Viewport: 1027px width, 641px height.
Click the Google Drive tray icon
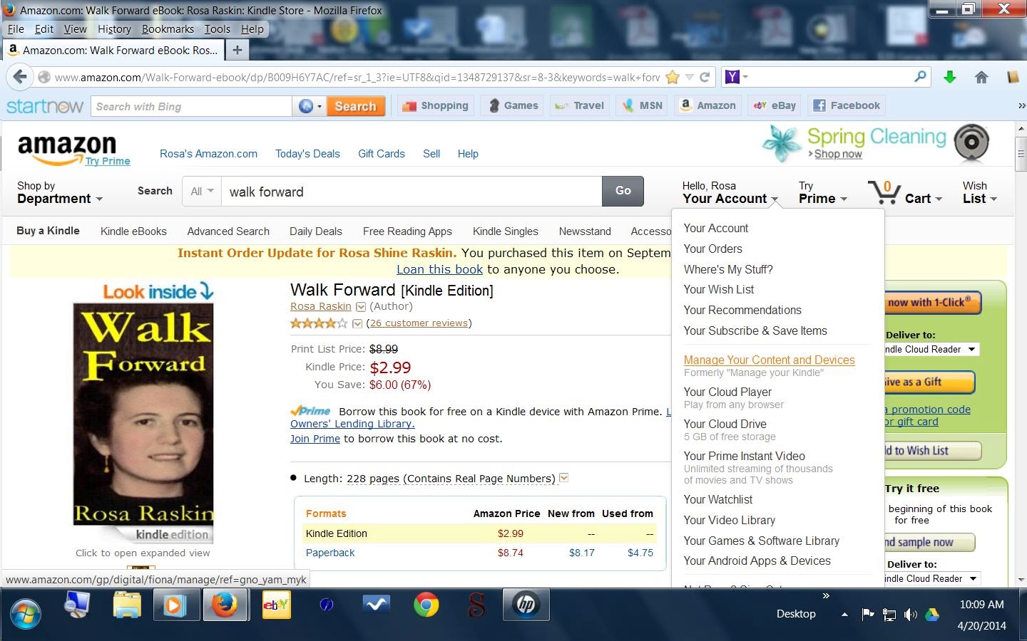coord(931,615)
